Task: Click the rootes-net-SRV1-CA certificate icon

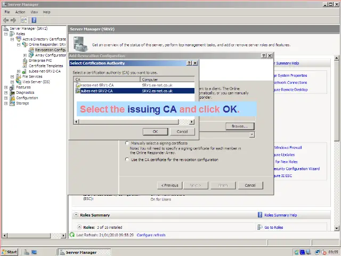Action: (x=77, y=85)
